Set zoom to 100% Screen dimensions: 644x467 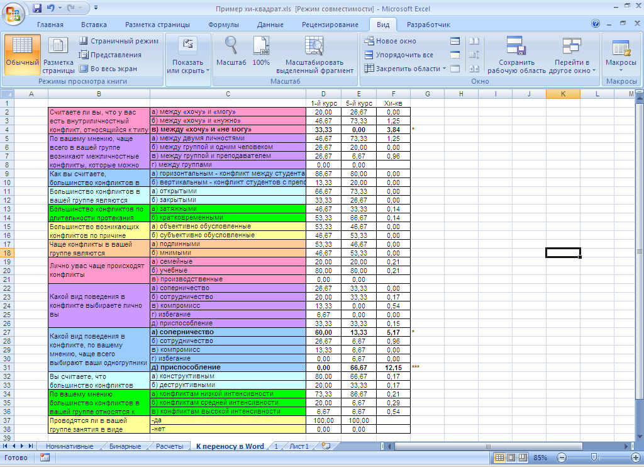261,52
